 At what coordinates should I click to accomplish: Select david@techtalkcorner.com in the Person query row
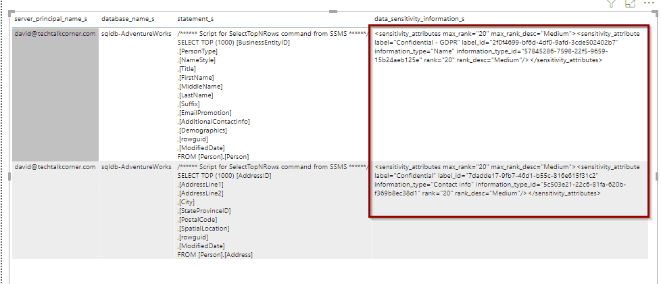point(55,94)
